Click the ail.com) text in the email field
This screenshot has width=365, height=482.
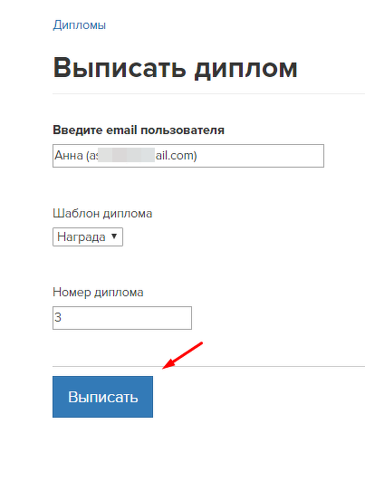coord(176,156)
